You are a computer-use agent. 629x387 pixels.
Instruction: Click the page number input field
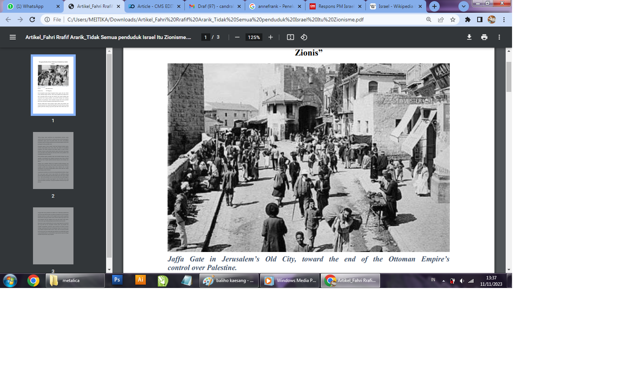pyautogui.click(x=205, y=37)
